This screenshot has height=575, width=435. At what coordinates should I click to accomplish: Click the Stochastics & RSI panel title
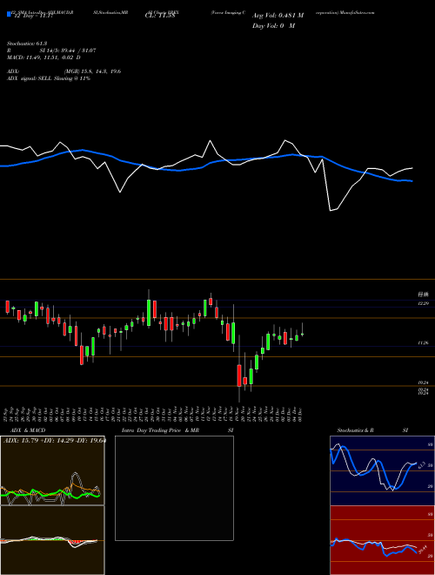tap(372, 430)
